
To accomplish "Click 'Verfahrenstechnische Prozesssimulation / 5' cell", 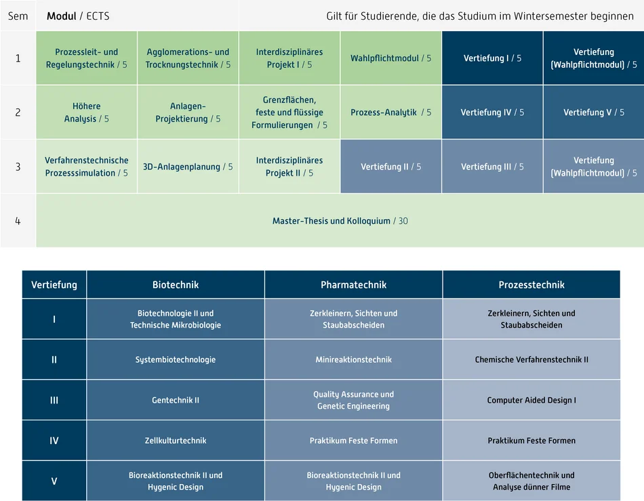I will (x=86, y=166).
